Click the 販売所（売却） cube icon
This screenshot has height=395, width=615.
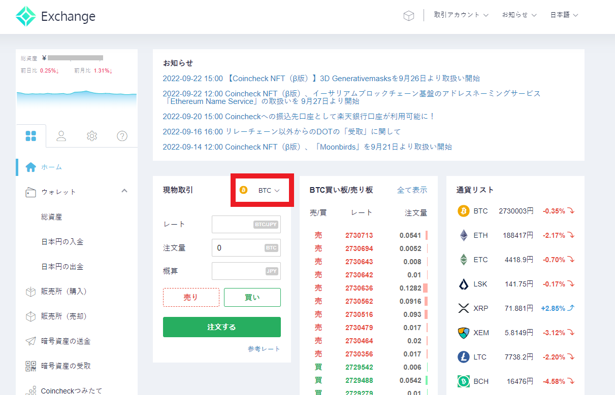(30, 316)
